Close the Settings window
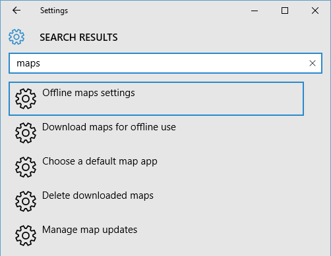Screen dimensions: 331x256 (x=315, y=11)
